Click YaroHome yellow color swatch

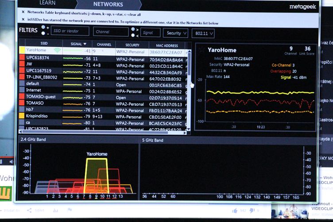pos(22,50)
